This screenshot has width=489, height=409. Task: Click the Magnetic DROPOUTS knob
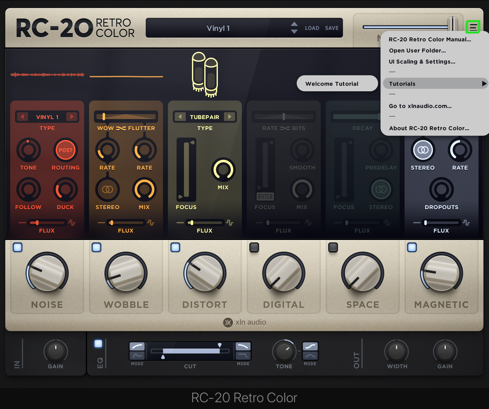(441, 189)
